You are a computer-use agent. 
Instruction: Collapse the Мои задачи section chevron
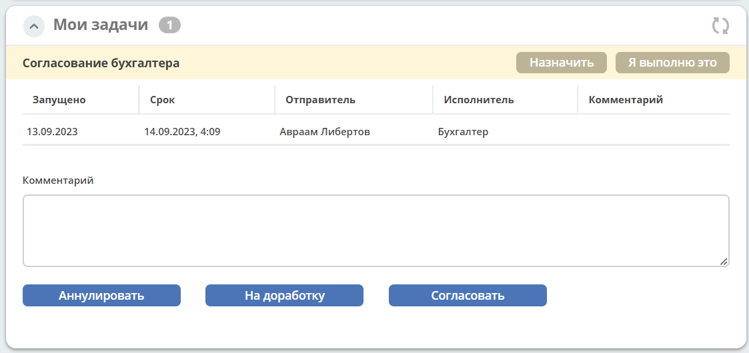click(x=34, y=26)
